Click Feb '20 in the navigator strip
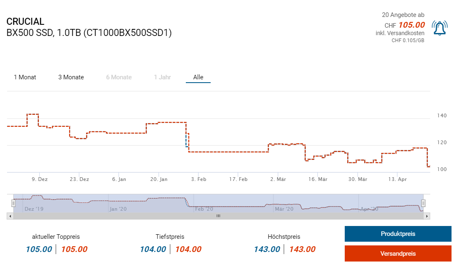Screen dimensions: 454x264 click(x=204, y=209)
